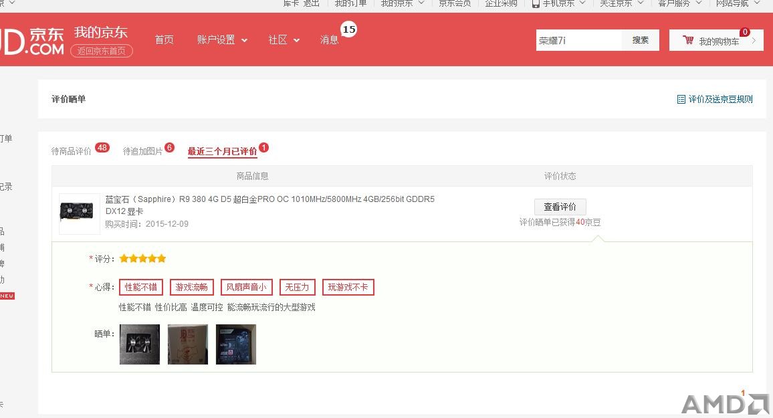View third review photo of product box
Viewport: 773px width, 418px height.
(x=236, y=344)
